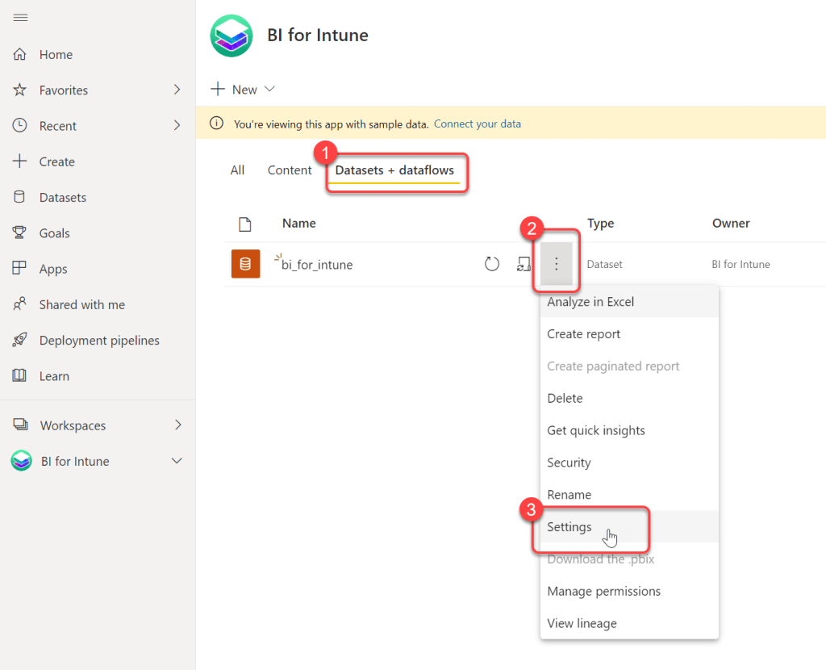Choose Analyze in Excel menu option
826x670 pixels.
(590, 302)
